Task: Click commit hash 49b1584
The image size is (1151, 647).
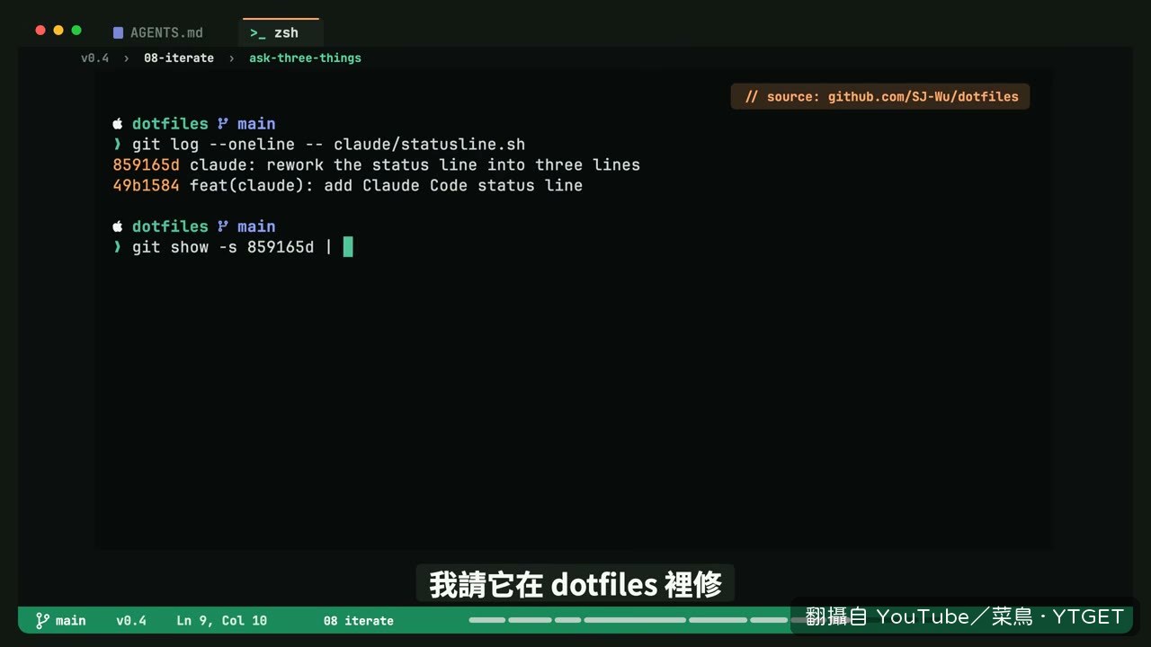Action: [146, 186]
